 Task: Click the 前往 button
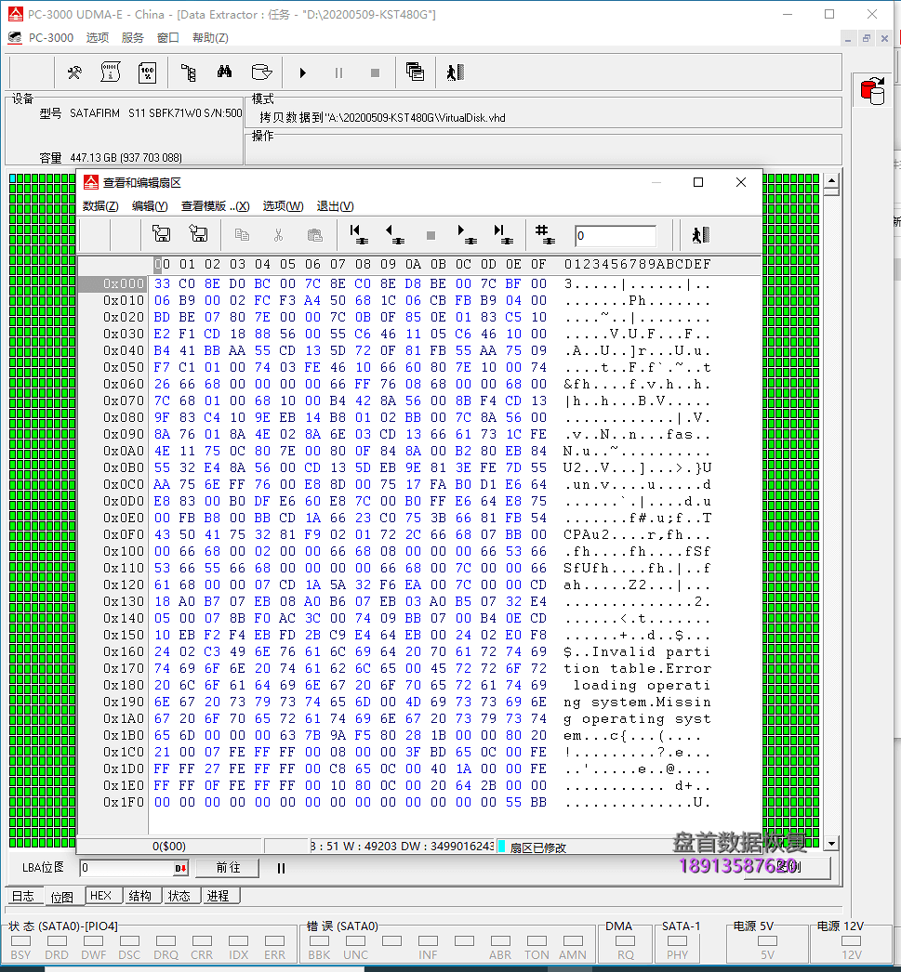click(228, 868)
